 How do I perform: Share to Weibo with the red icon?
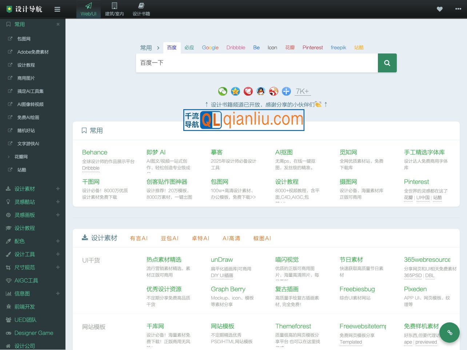coord(274,91)
